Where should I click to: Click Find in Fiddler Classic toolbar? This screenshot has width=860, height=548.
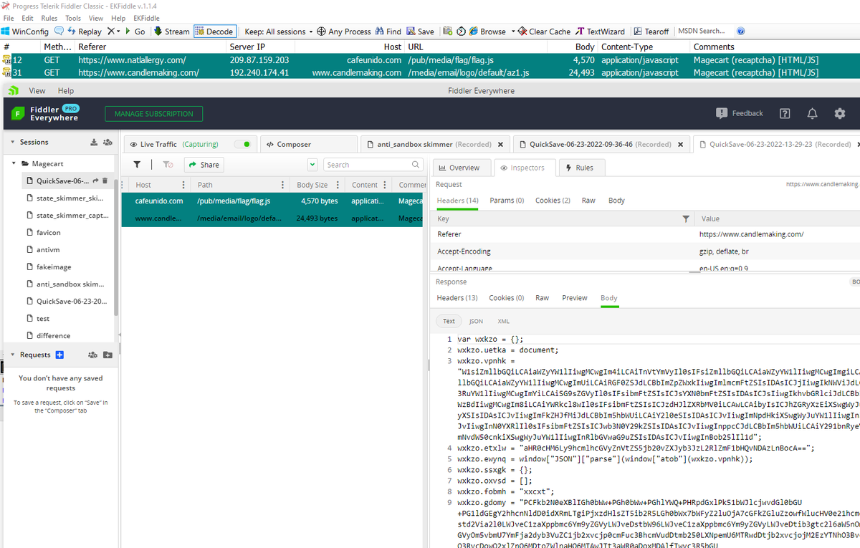pos(388,32)
